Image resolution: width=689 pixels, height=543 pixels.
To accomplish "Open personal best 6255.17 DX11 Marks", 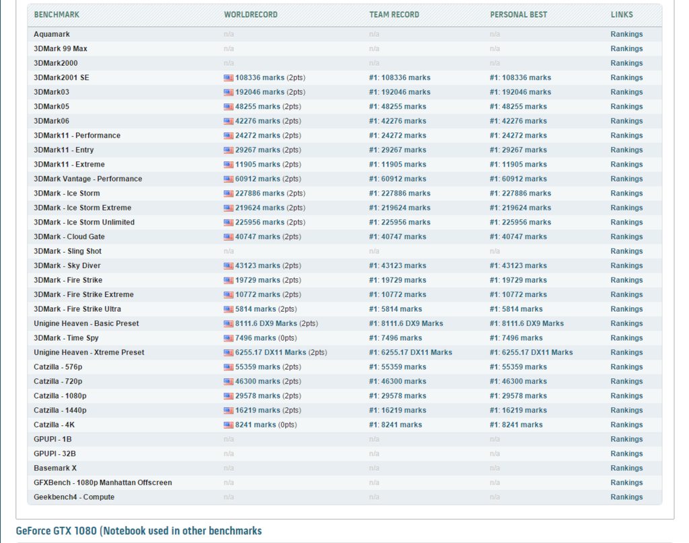I will click(x=532, y=353).
